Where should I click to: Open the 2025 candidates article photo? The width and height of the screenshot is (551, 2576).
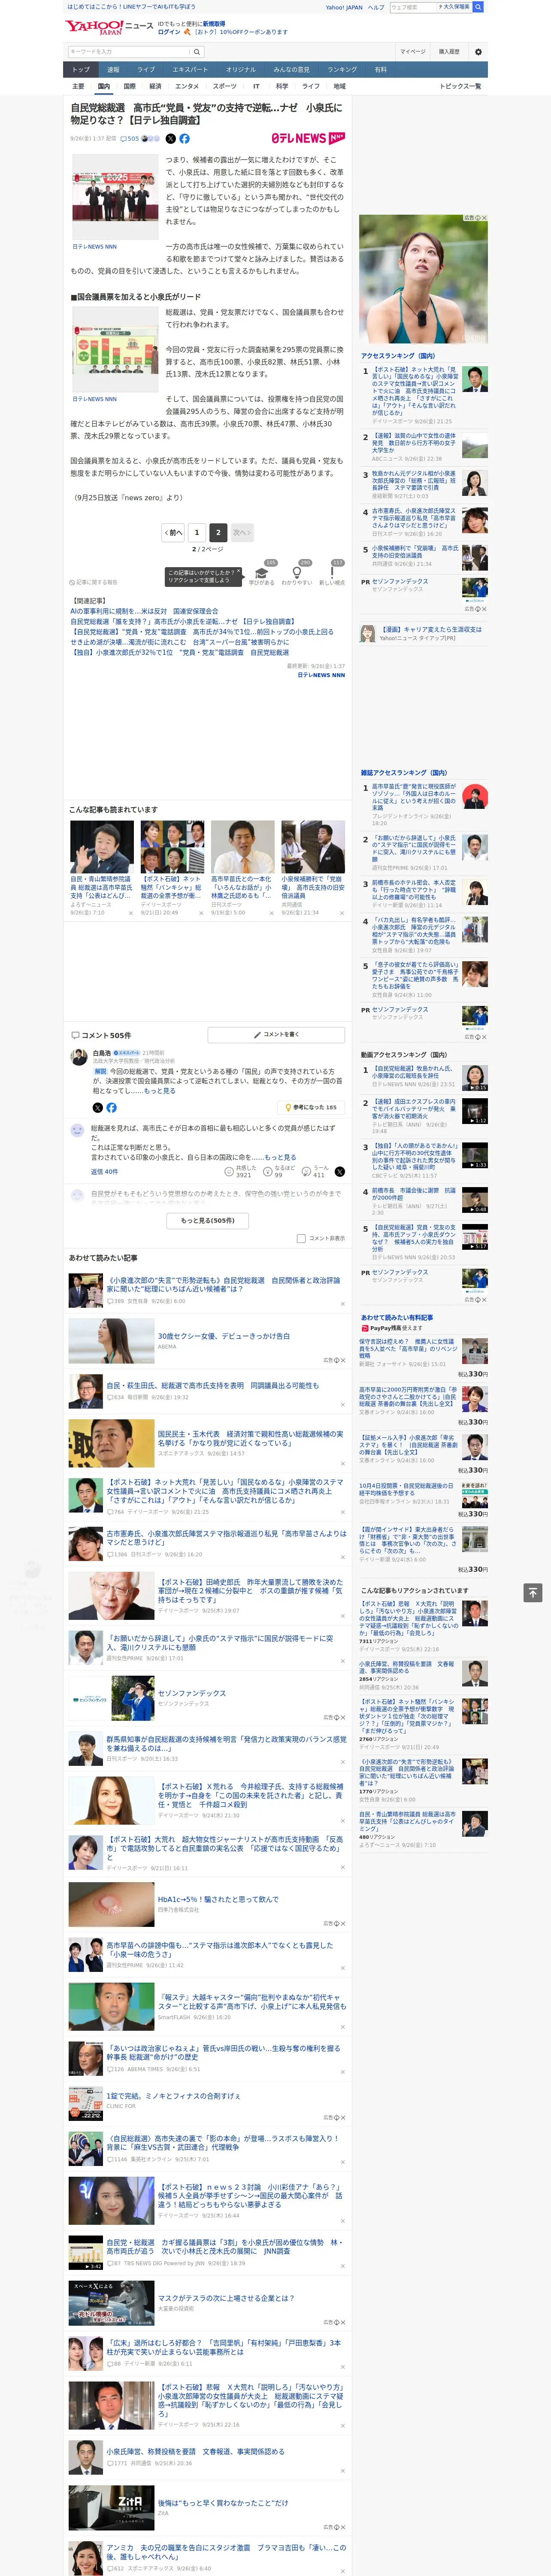pyautogui.click(x=115, y=196)
